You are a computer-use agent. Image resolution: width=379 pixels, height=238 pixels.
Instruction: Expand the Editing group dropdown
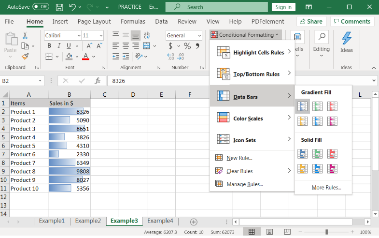click(322, 56)
